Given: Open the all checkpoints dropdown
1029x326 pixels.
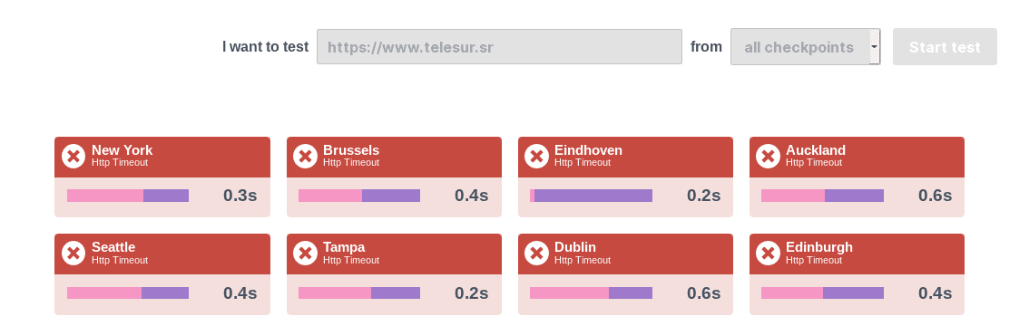Looking at the screenshot, I should tap(805, 47).
